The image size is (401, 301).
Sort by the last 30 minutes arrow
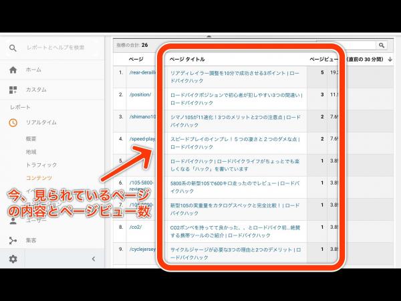pyautogui.click(x=390, y=60)
